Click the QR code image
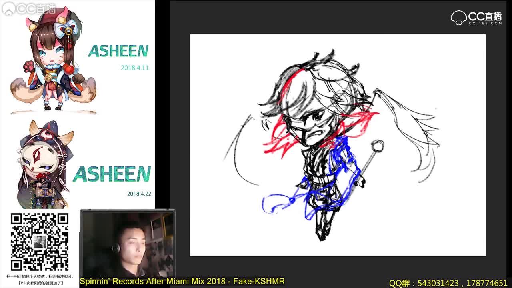Image resolution: width=512 pixels, height=288 pixels. tap(39, 242)
